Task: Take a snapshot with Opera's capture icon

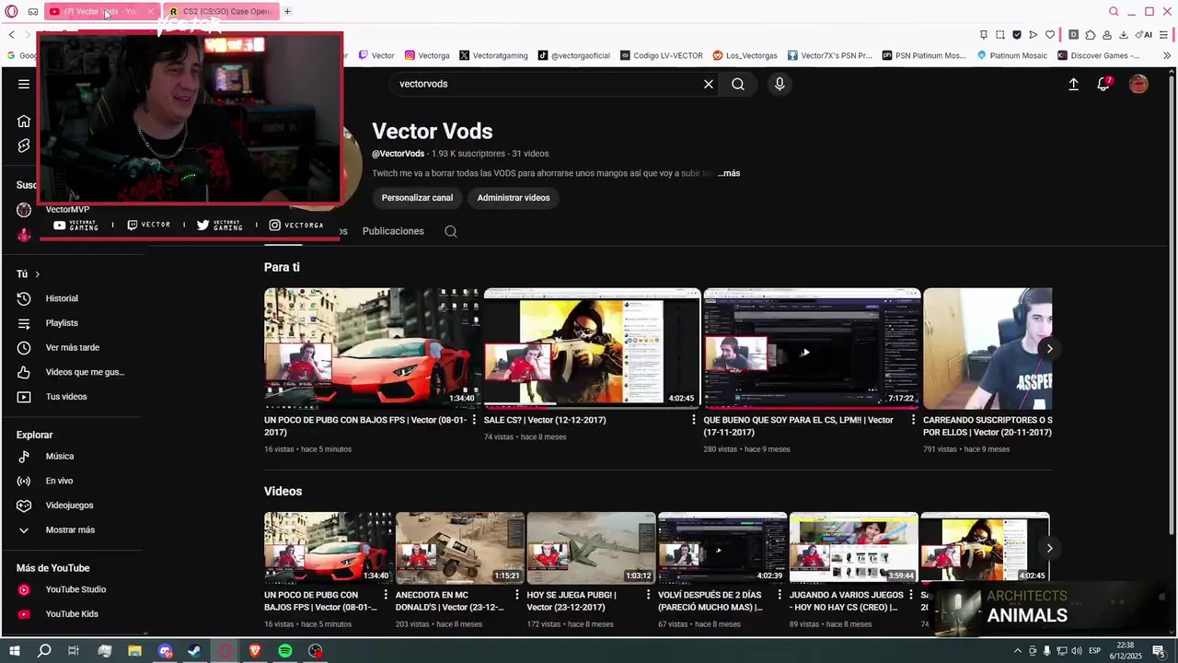Action: pyautogui.click(x=1000, y=34)
